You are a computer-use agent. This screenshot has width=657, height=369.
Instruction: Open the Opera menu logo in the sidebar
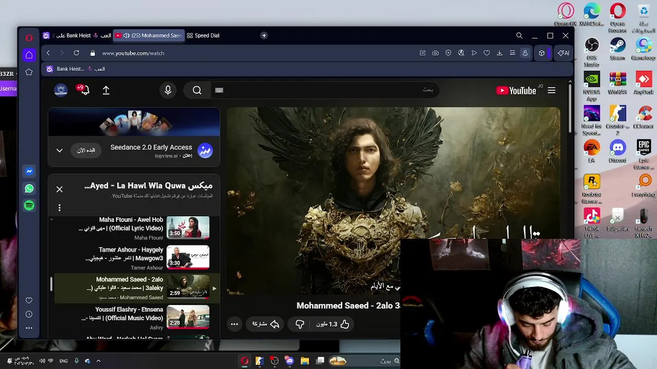(x=29, y=37)
